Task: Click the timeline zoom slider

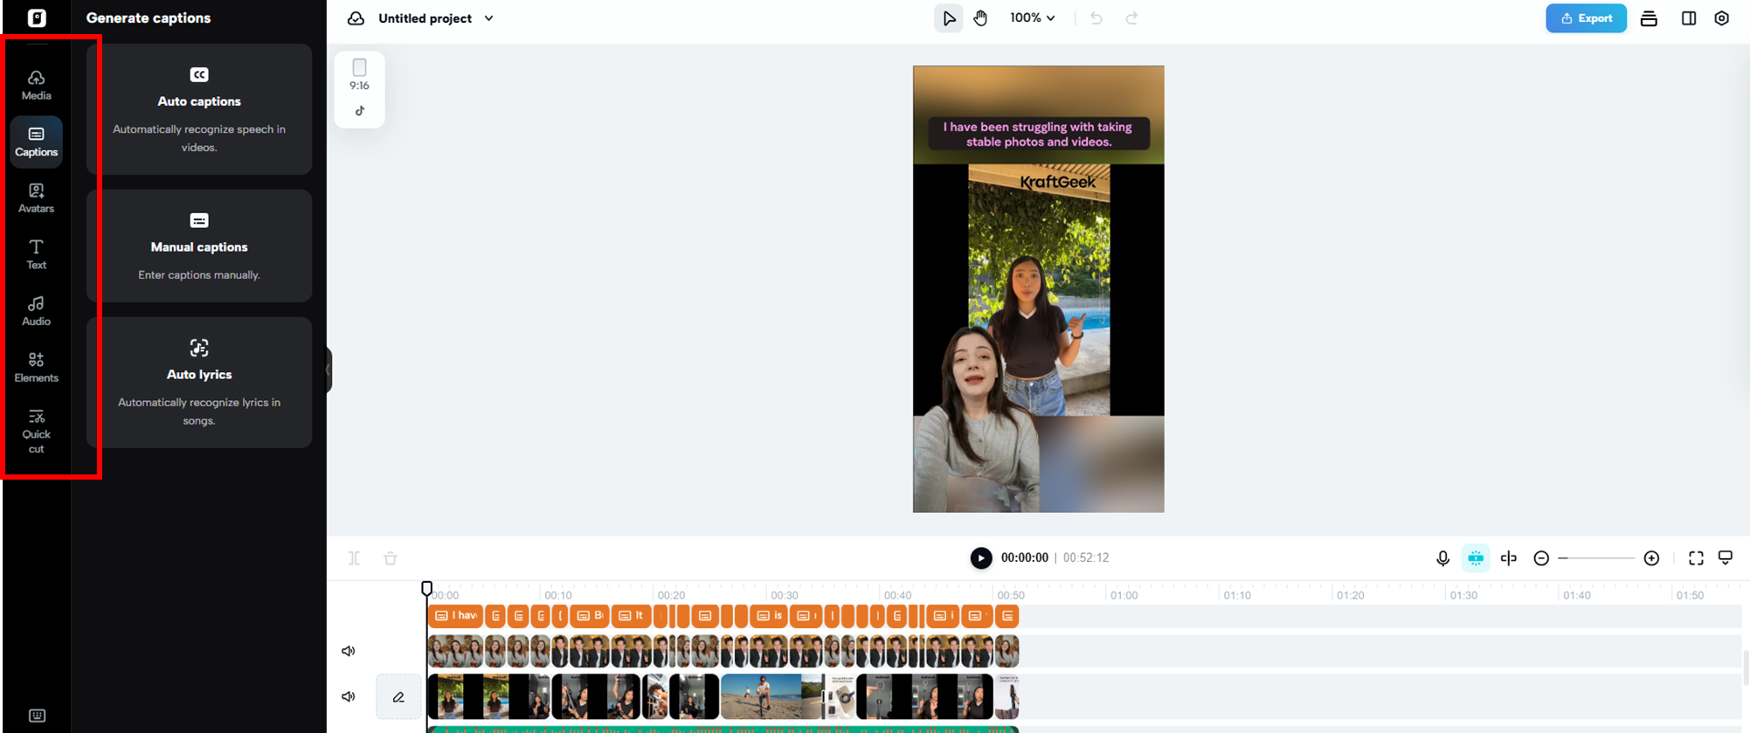Action: click(1596, 558)
